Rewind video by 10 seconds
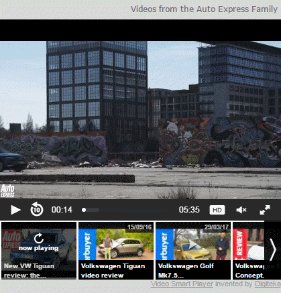This screenshot has width=281, height=293. 37,209
